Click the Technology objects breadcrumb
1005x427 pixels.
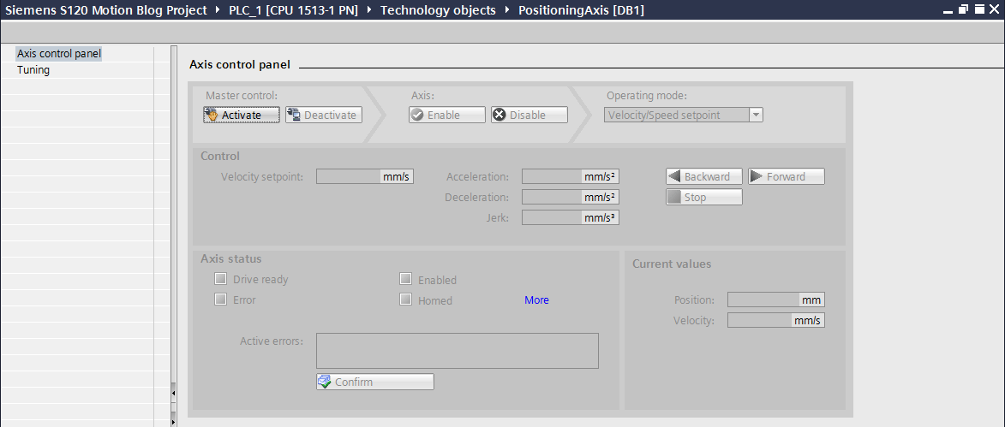tap(439, 10)
